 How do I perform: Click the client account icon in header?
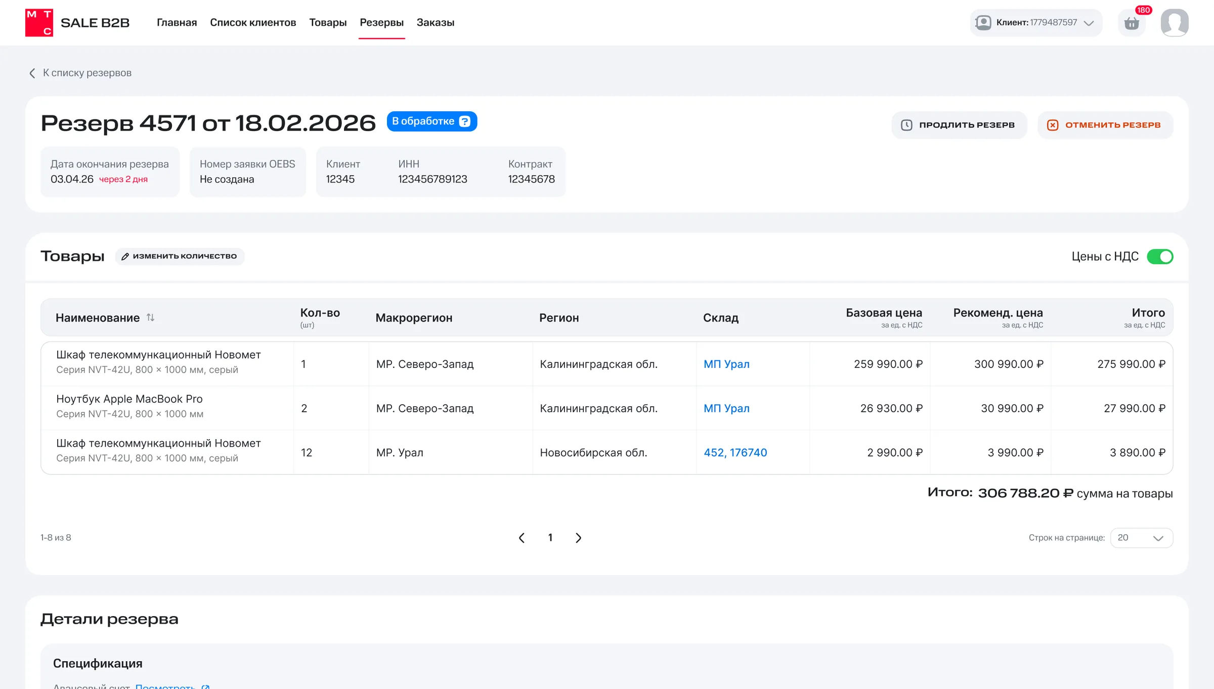(x=983, y=23)
